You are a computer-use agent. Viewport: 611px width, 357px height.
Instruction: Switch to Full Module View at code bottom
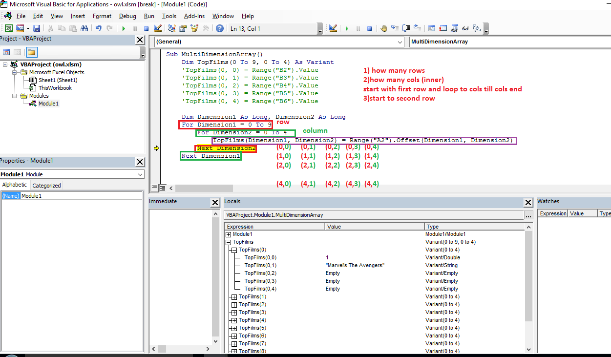pyautogui.click(x=163, y=188)
